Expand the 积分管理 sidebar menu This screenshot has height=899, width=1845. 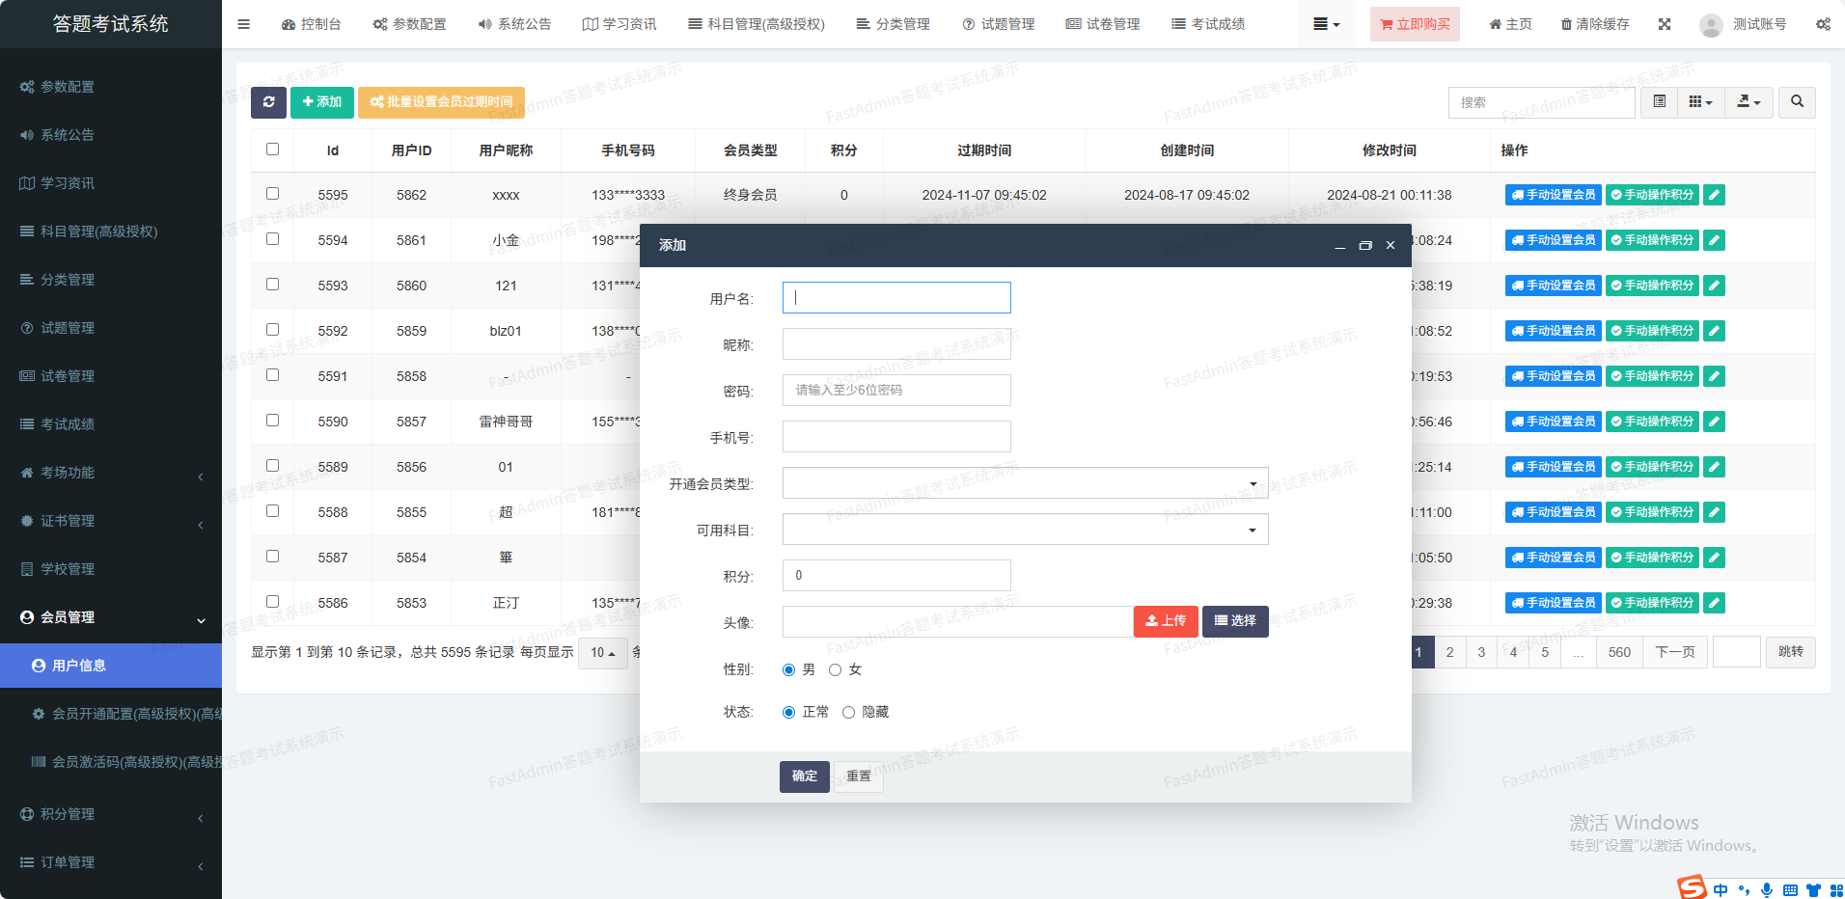click(x=111, y=814)
